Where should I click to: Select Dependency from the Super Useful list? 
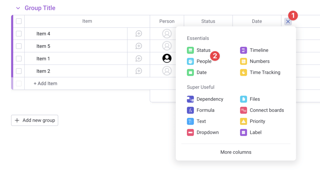(210, 99)
